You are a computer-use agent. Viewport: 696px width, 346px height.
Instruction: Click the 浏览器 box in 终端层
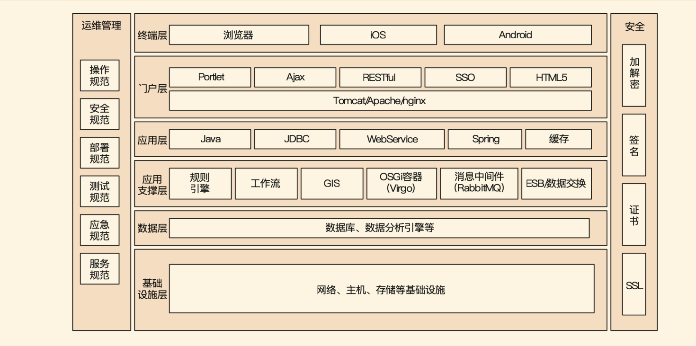[239, 35]
